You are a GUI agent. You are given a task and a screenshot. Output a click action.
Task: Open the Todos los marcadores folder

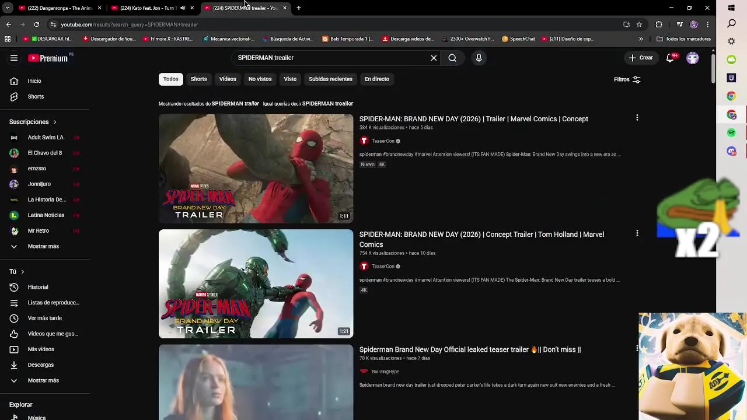(683, 39)
